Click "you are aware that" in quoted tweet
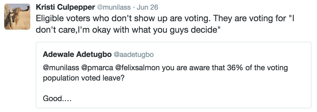This screenshot has height=112, width=317. [x=193, y=68]
